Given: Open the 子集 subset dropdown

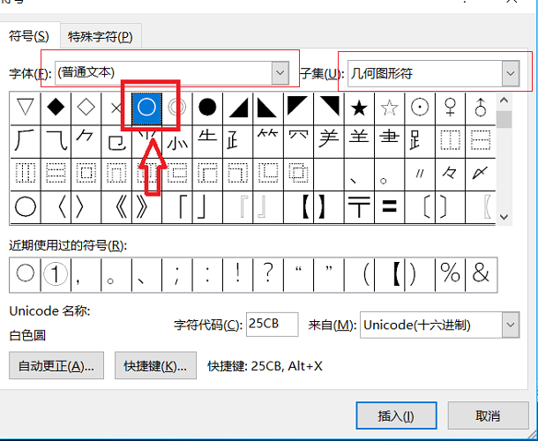Looking at the screenshot, I should point(511,73).
